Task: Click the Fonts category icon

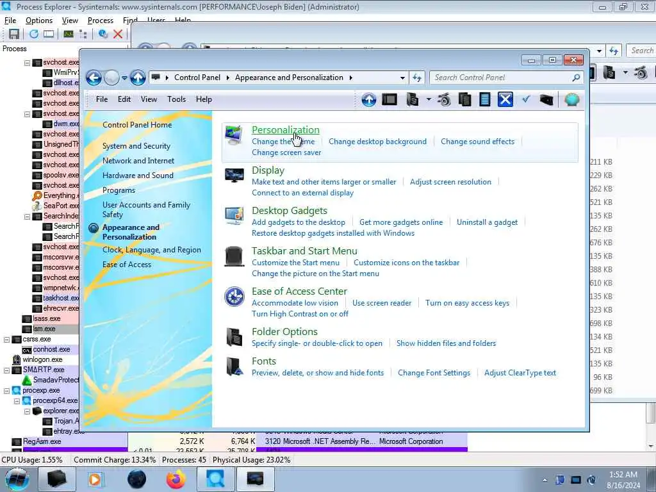Action: (x=234, y=366)
